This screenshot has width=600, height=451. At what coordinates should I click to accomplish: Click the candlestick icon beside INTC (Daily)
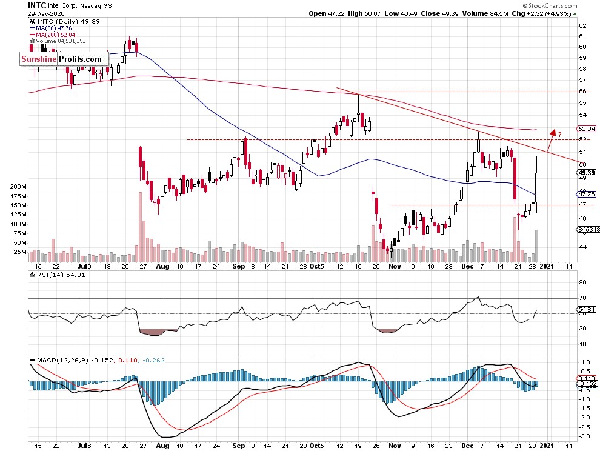pyautogui.click(x=32, y=21)
